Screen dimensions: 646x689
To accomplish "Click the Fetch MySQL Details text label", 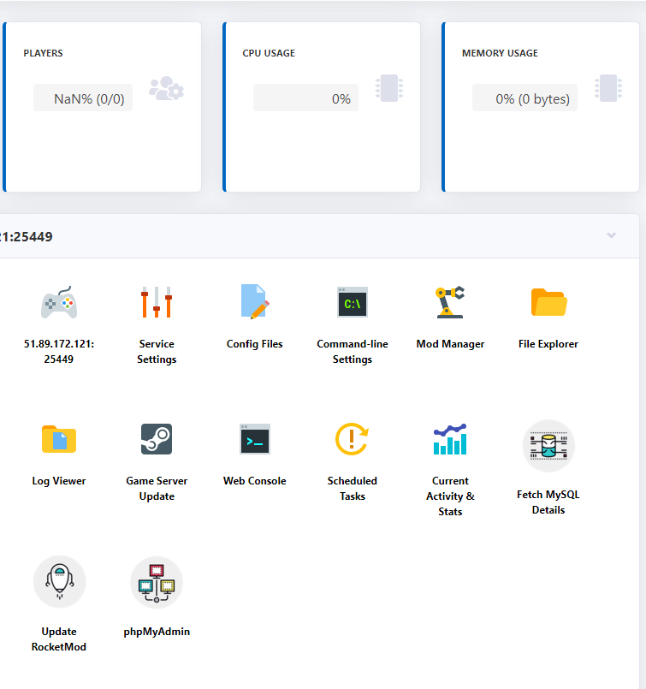I will pos(548,502).
